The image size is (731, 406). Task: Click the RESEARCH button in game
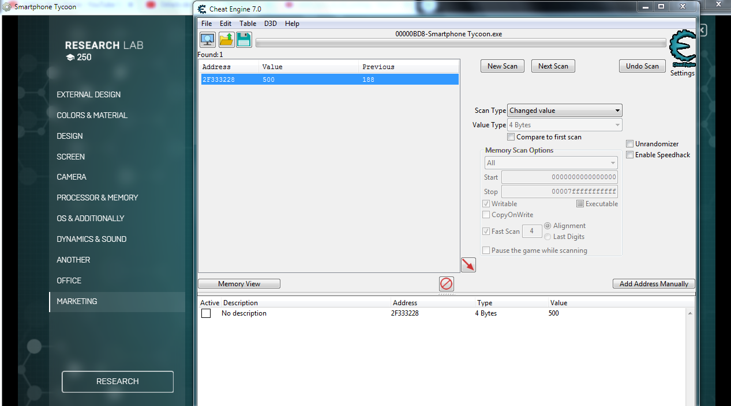[x=118, y=381]
